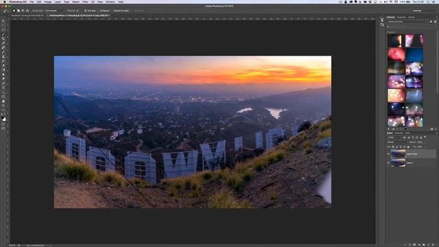Viewport: 439px width, 247px height.
Task: Open the Filter menu
Action: (x=85, y=1)
